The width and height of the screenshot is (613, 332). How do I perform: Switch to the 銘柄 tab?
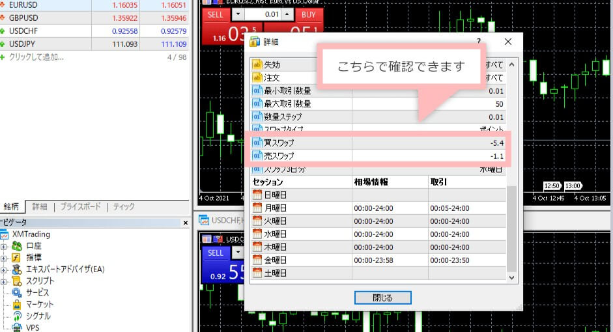pos(11,206)
